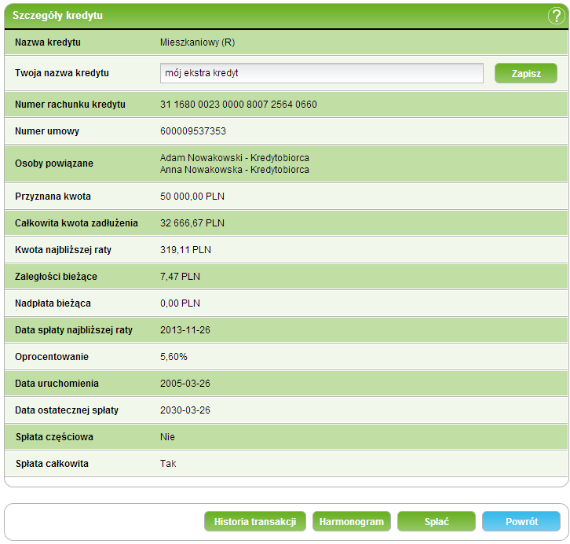
Task: Select arrears value 7,47 PLN
Action: pyautogui.click(x=181, y=277)
